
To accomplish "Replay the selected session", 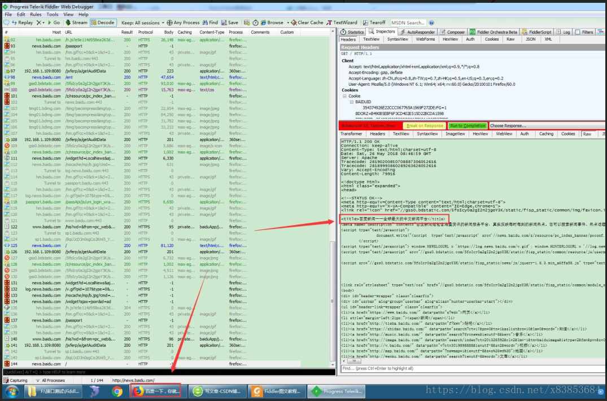I will pyautogui.click(x=23, y=23).
